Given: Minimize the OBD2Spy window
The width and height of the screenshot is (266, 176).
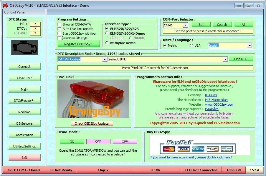Looking at the screenshot, I should [x=239, y=6].
